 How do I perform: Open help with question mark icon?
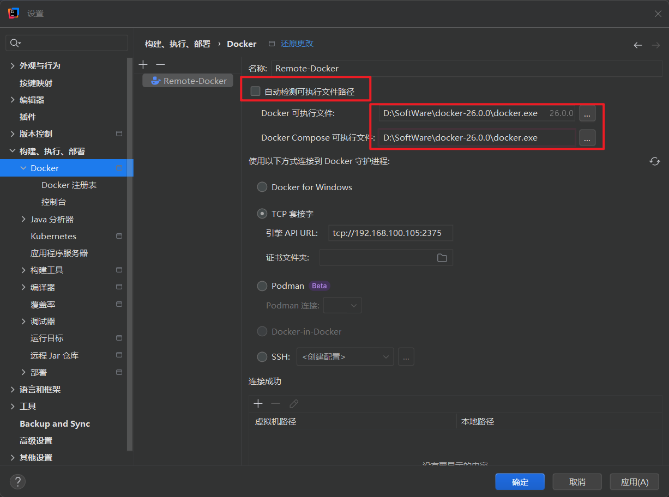pos(18,482)
